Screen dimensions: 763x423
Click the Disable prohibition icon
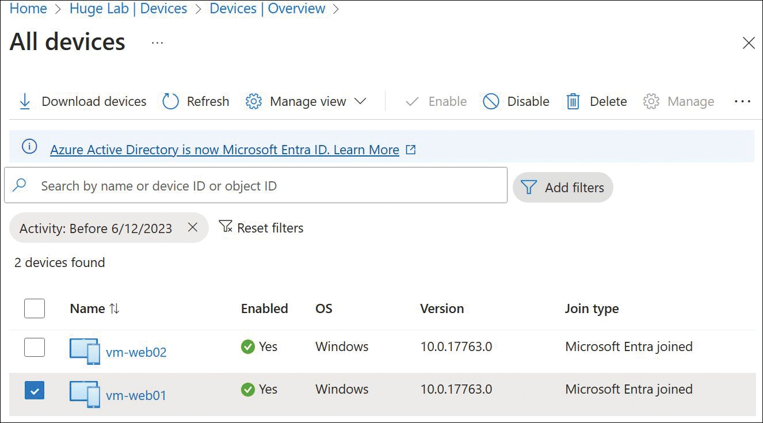(491, 102)
